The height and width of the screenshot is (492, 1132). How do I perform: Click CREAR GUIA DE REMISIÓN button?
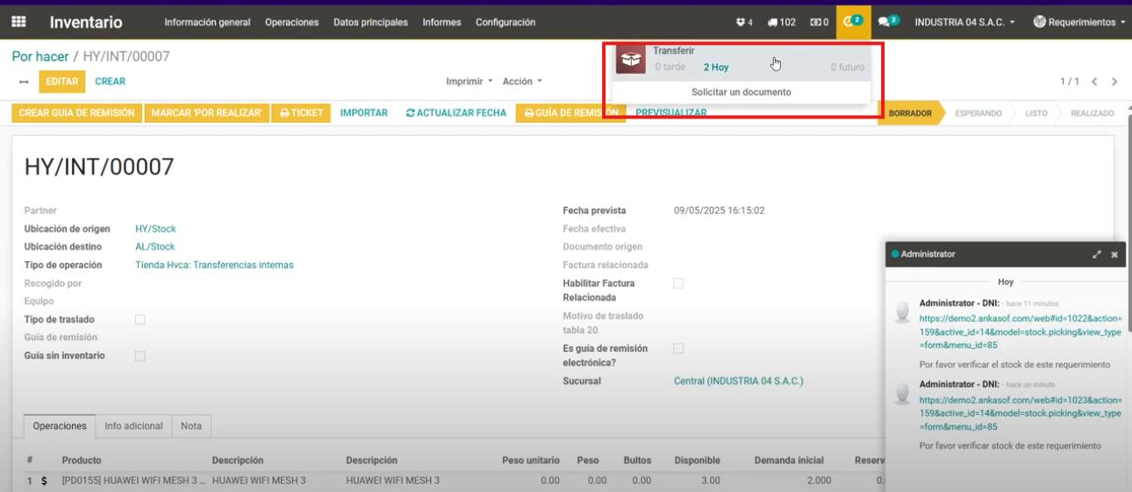tap(77, 113)
